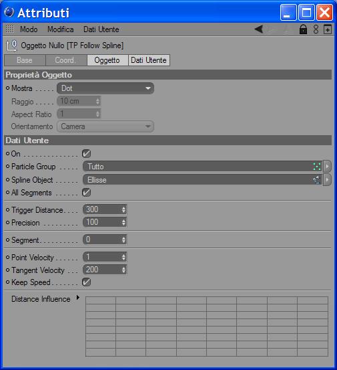337x370 pixels.
Task: Click the dotted grip handle beside Modo
Action: 9,29
